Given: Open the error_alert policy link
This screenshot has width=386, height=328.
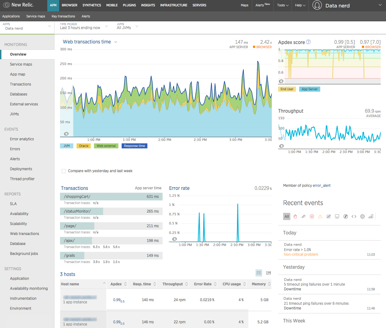Looking at the screenshot, I should tap(321, 186).
